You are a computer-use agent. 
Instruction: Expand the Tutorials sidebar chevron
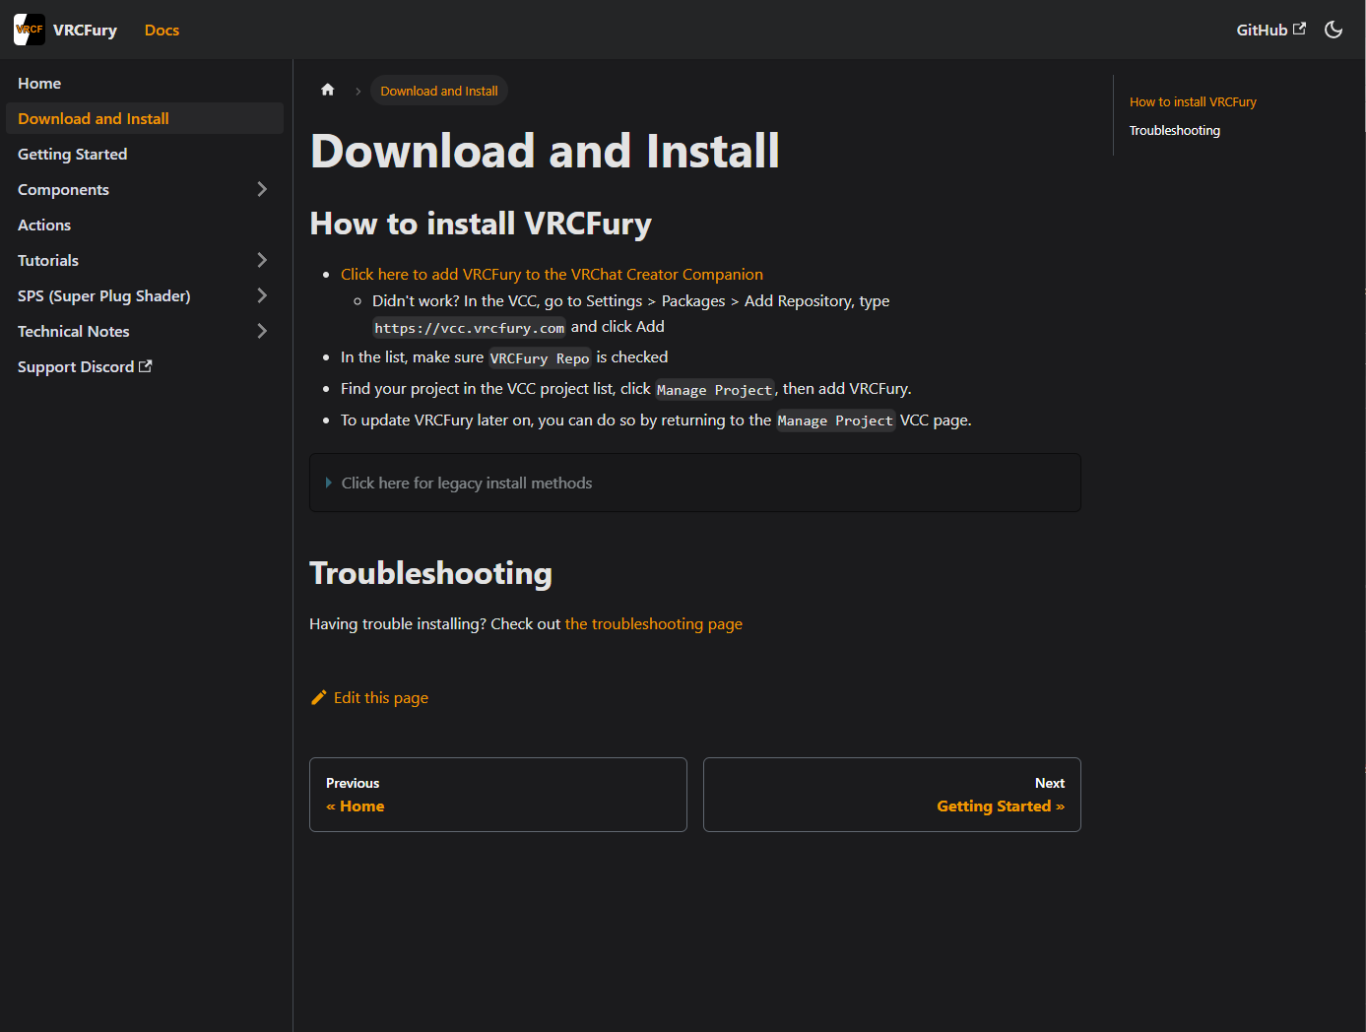tap(262, 260)
